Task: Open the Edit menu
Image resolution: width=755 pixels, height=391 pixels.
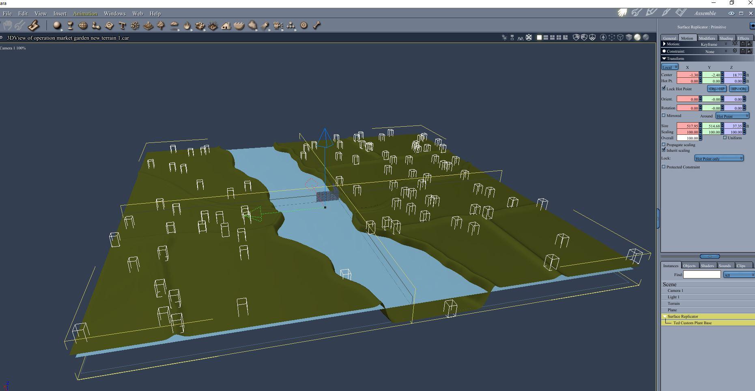Action: (x=23, y=13)
